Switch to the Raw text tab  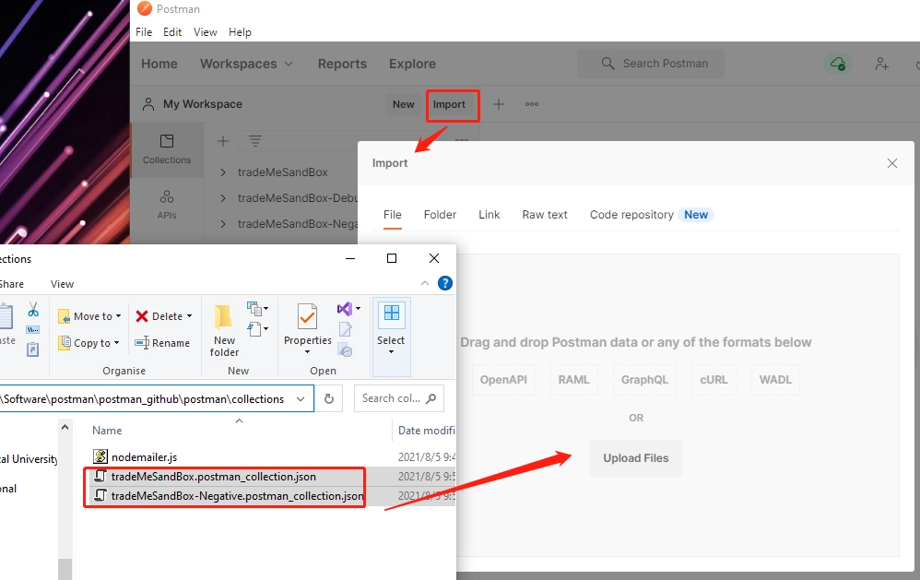tap(545, 215)
